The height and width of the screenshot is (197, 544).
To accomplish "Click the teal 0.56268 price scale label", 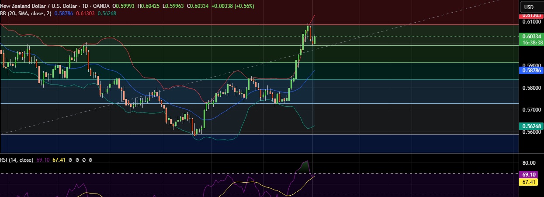I will tap(530, 126).
